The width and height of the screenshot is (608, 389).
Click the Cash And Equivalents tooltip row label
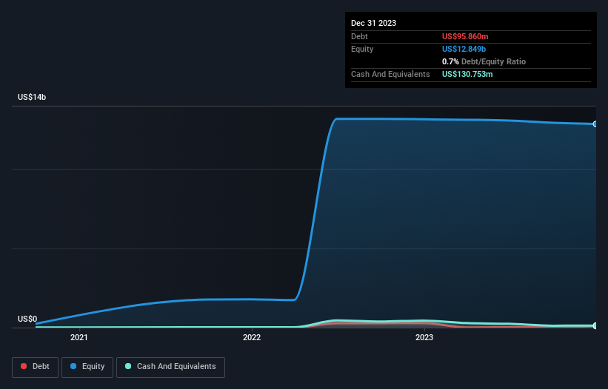(390, 74)
